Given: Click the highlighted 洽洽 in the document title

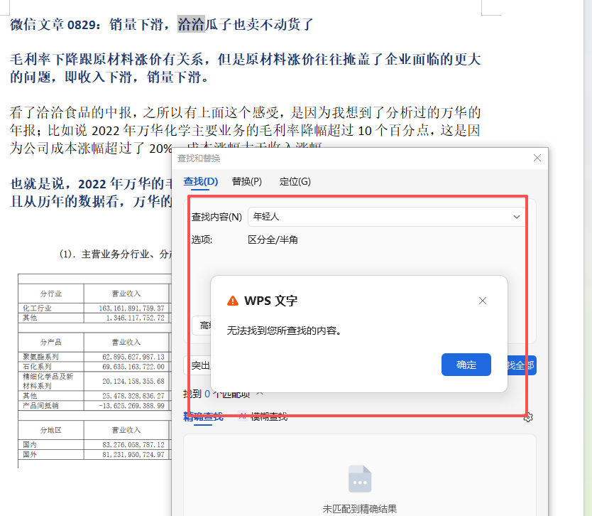Looking at the screenshot, I should coord(191,24).
